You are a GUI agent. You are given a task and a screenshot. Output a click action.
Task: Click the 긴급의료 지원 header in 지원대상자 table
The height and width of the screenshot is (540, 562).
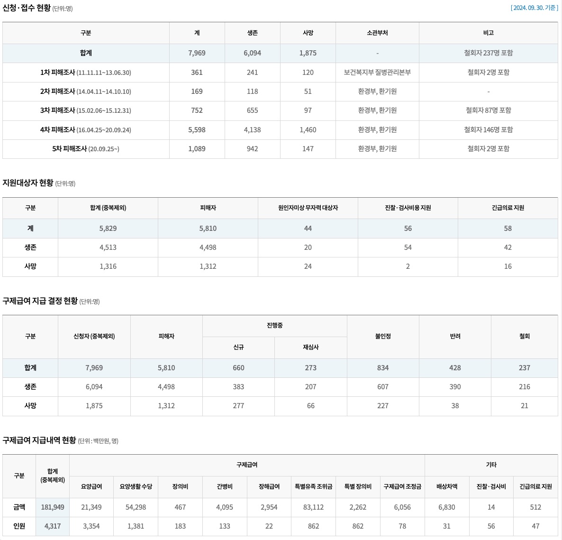pos(508,208)
